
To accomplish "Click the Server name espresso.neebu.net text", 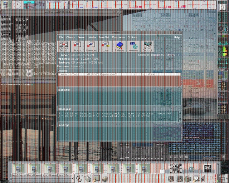I will tap(82, 55).
